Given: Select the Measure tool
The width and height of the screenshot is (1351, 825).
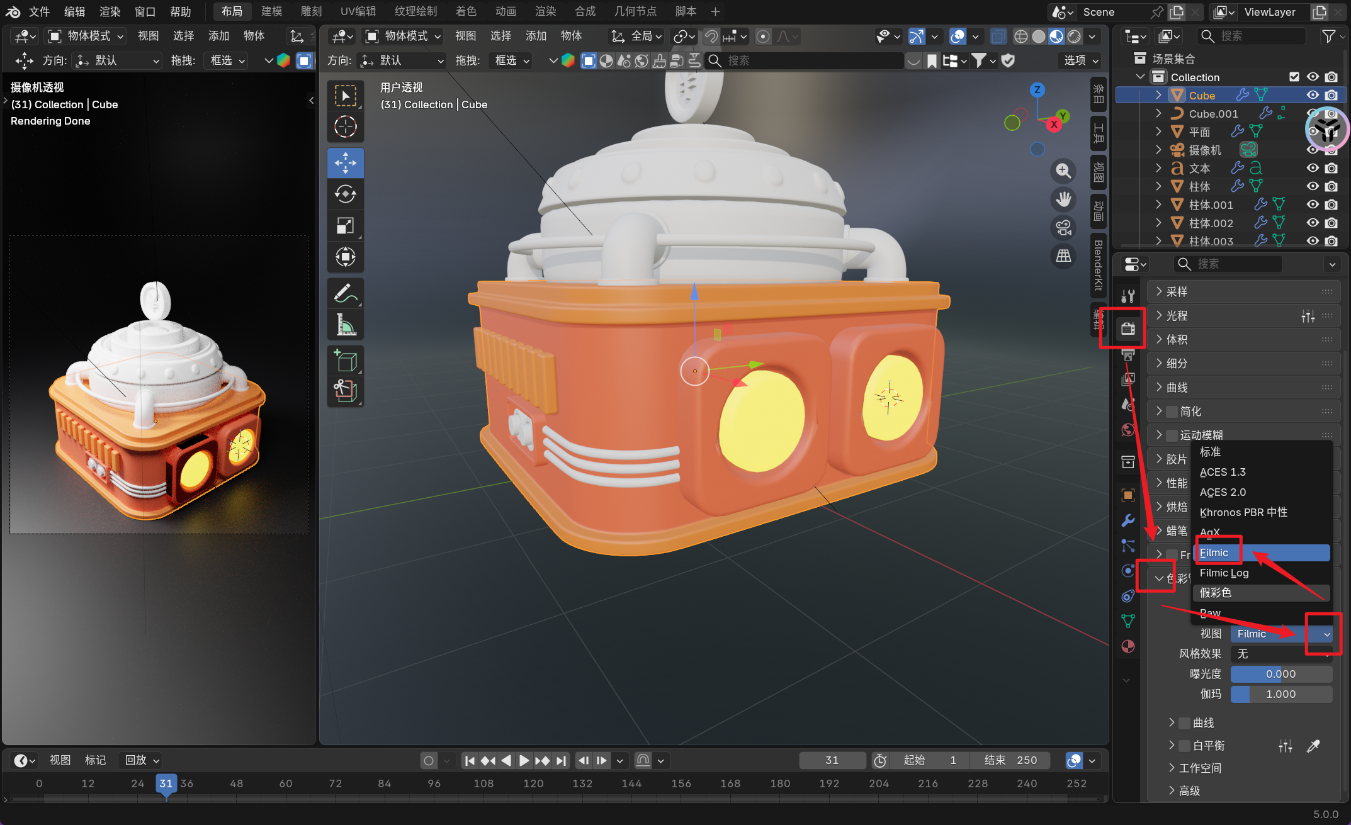Looking at the screenshot, I should pos(345,325).
